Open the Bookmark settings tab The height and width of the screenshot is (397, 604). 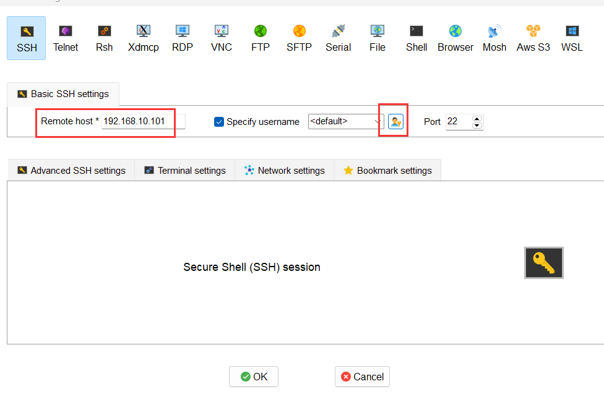[387, 170]
